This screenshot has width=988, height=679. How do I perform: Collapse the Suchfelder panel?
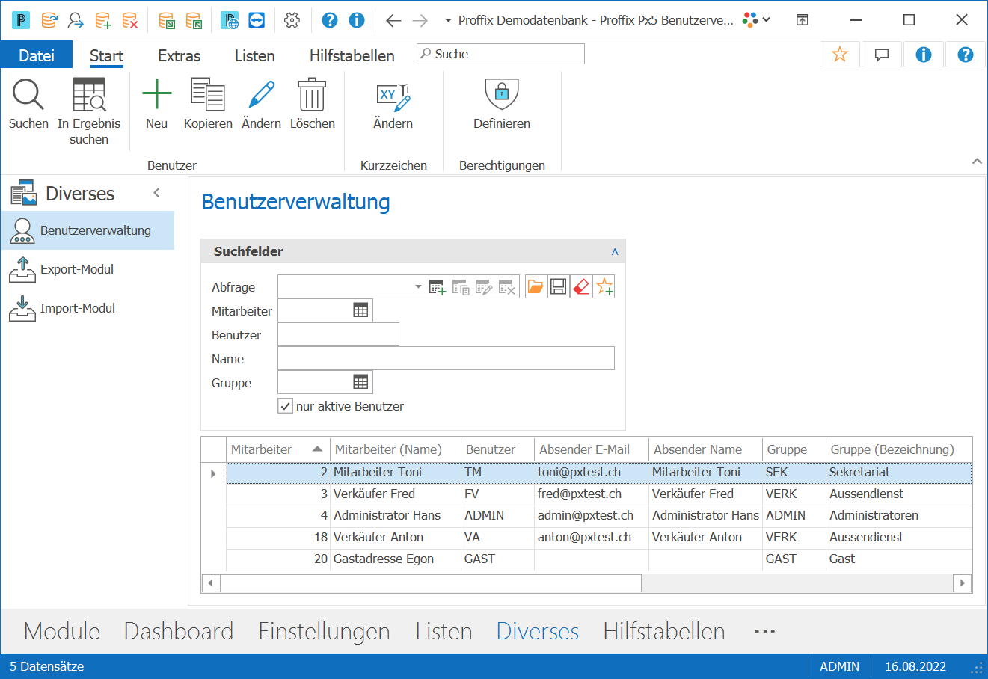tap(615, 251)
